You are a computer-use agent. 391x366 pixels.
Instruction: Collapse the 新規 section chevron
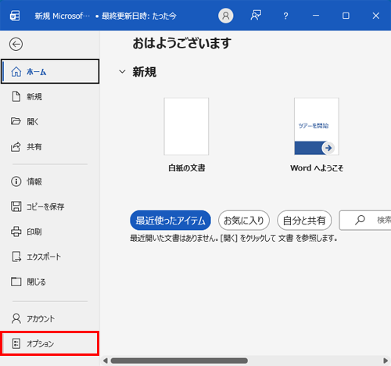122,71
